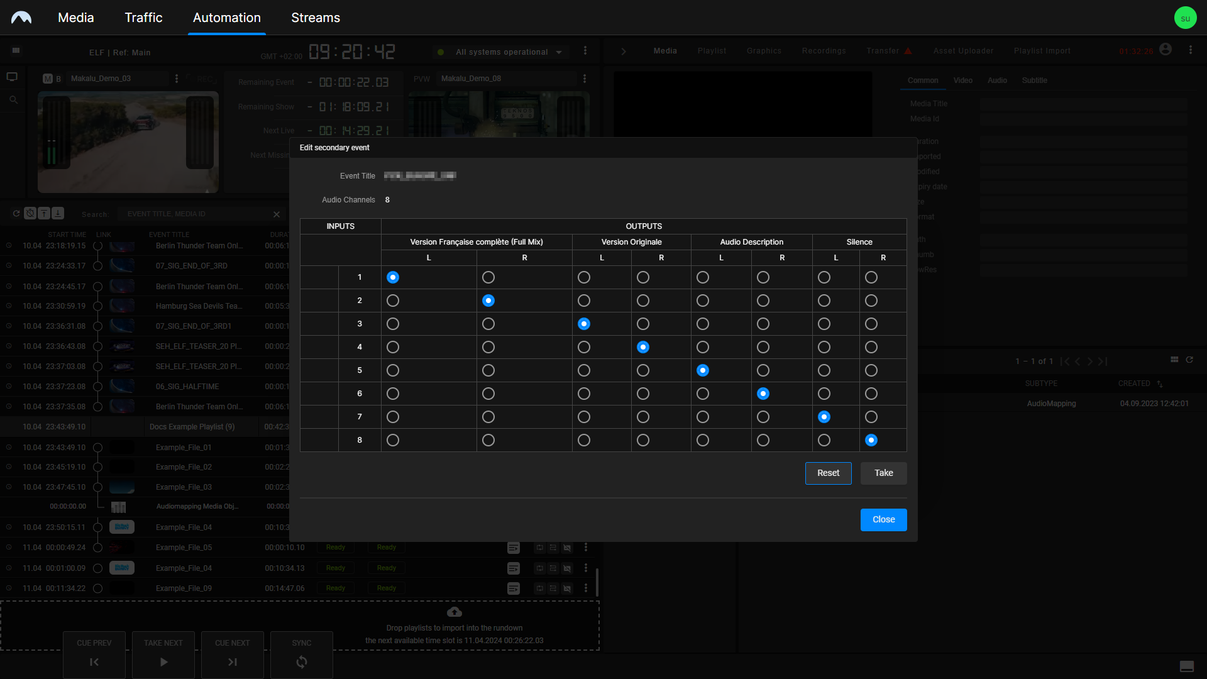Switch to the Streams tab

(315, 18)
